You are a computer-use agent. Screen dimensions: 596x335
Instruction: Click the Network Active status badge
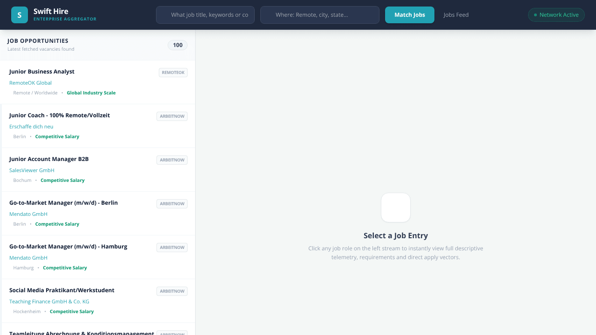(x=556, y=15)
